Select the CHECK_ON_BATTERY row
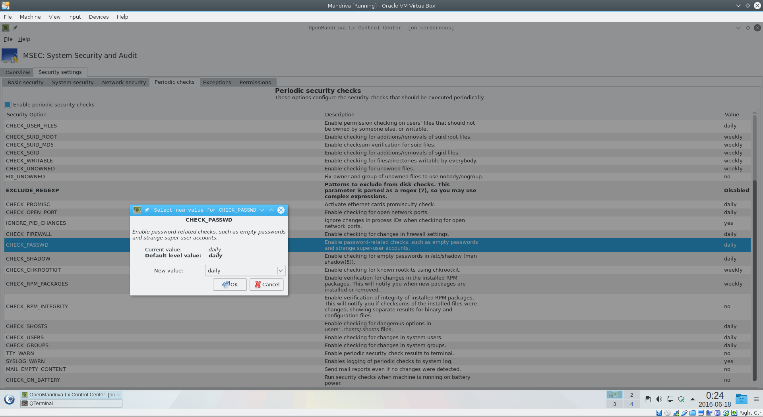Viewport: 763px width, 417px height. click(x=378, y=380)
